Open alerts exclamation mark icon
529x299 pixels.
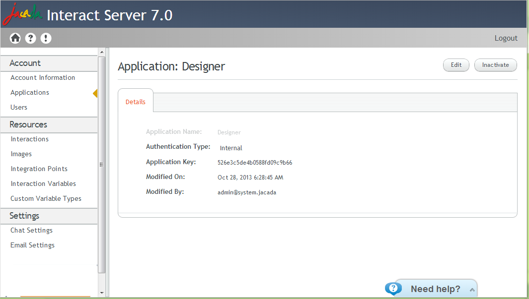[x=46, y=38]
